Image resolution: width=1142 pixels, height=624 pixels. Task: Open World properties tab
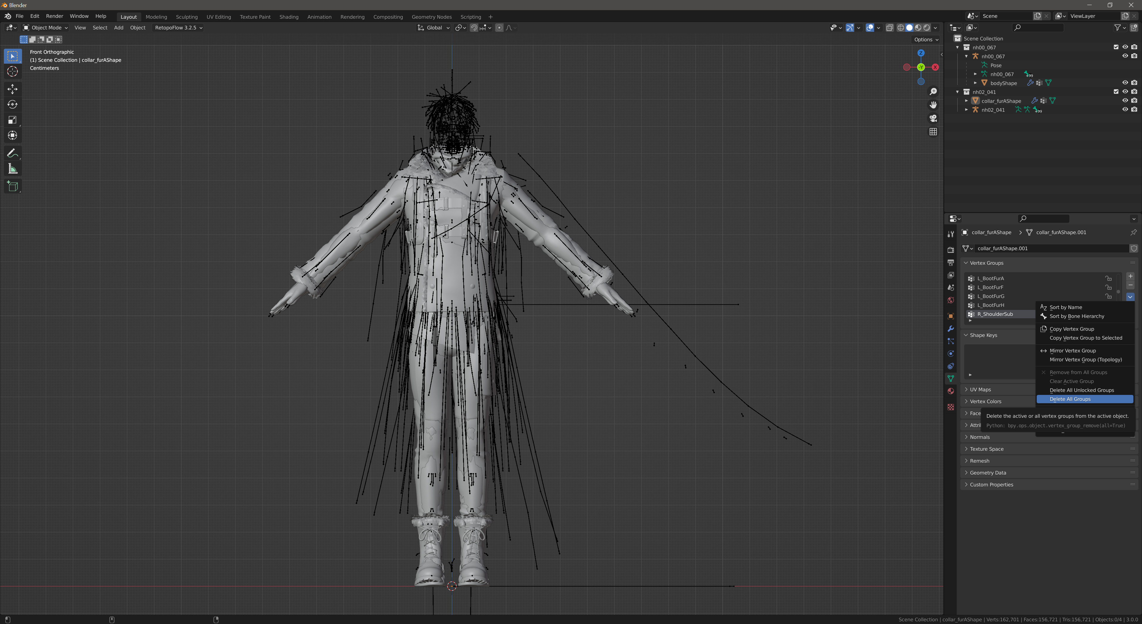point(950,300)
